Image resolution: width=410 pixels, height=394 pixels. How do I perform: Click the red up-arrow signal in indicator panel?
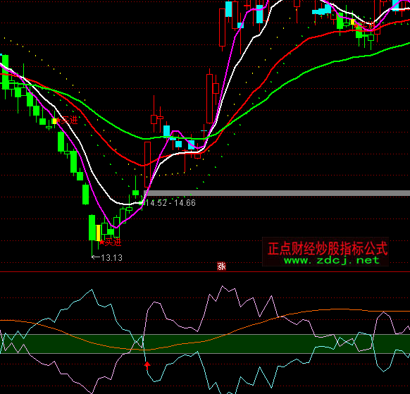[x=147, y=365]
